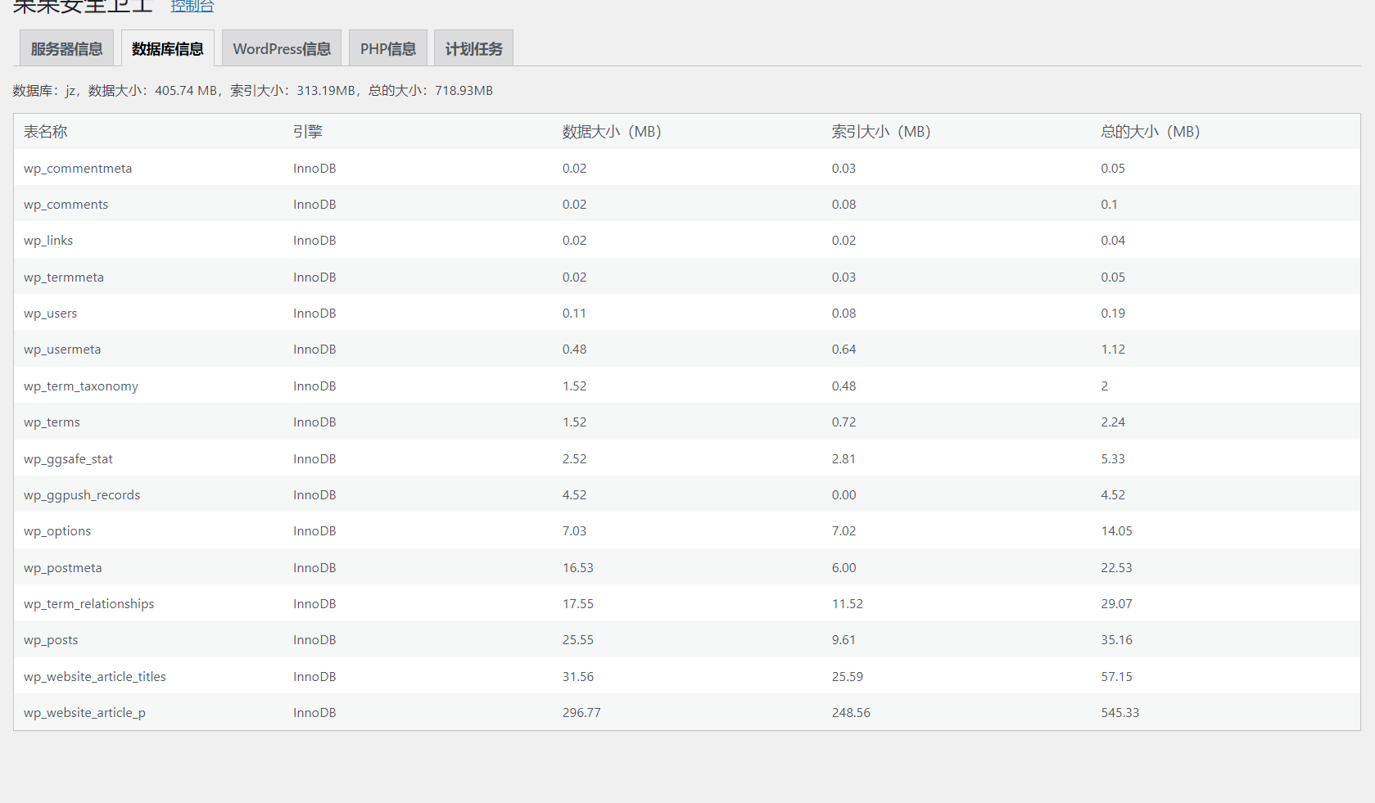
Task: Select the wp_links table name
Action: tap(48, 241)
